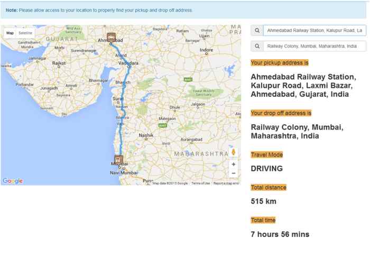370x255 pixels.
Task: Zoom out the map with minus button
Action: (x=234, y=173)
